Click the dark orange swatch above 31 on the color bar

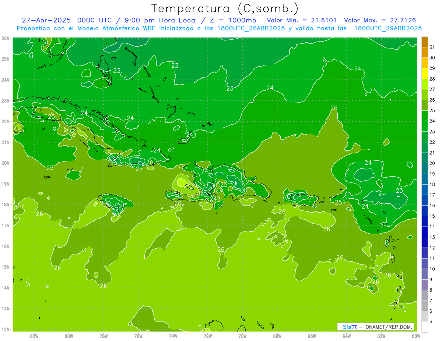tap(425, 42)
